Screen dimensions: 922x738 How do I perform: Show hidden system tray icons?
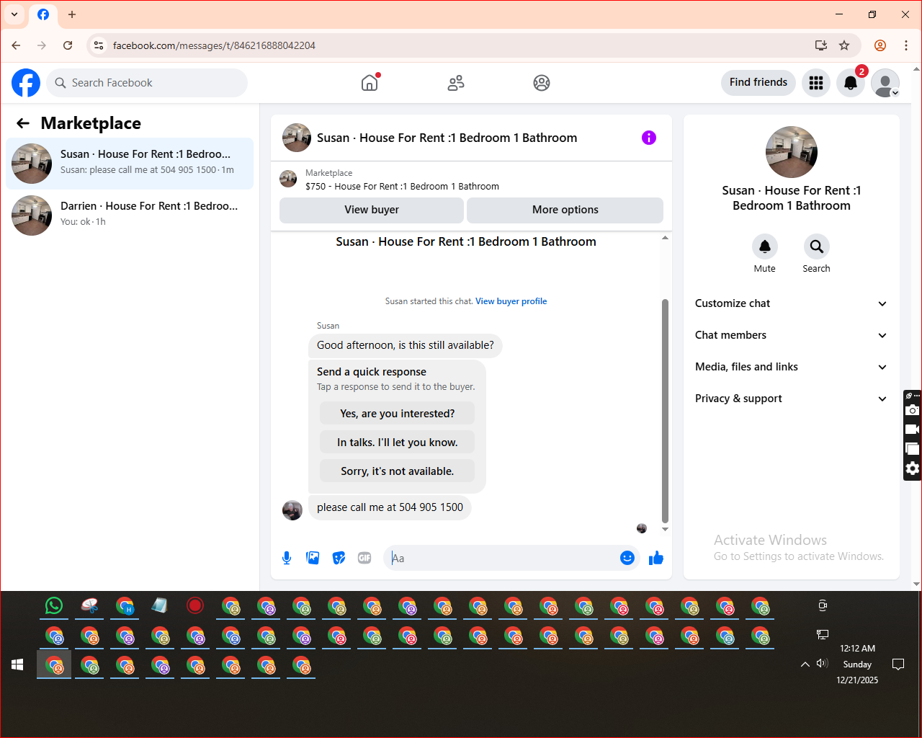[805, 664]
